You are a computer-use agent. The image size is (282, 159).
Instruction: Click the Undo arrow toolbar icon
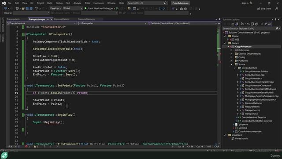point(37,8)
